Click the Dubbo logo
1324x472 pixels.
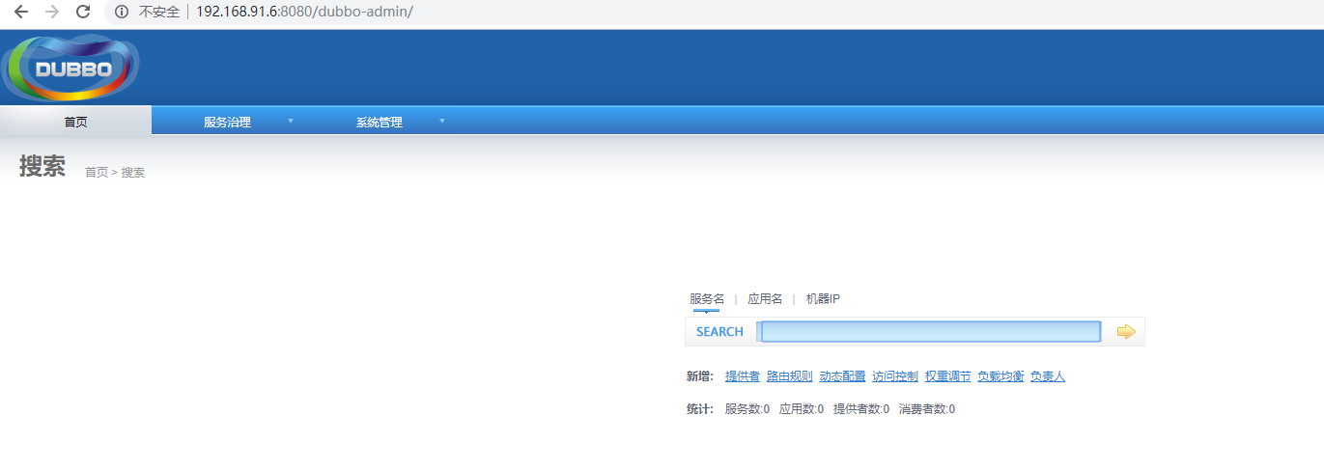click(x=71, y=68)
